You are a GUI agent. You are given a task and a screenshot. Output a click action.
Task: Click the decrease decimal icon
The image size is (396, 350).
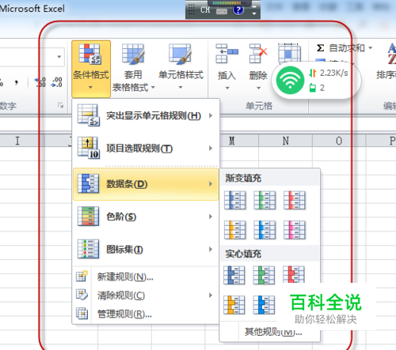(57, 82)
